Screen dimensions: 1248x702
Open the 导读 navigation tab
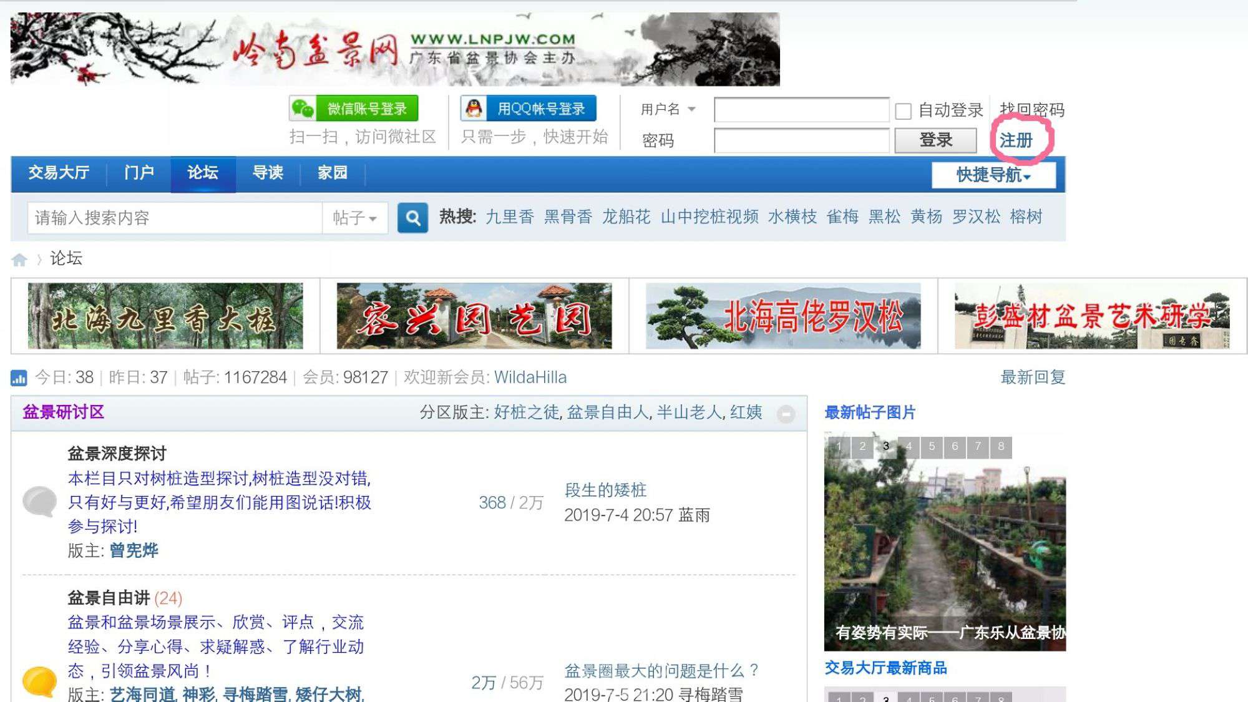(268, 173)
